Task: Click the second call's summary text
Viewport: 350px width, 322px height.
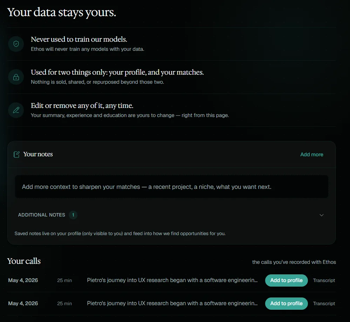Action: tap(172, 303)
